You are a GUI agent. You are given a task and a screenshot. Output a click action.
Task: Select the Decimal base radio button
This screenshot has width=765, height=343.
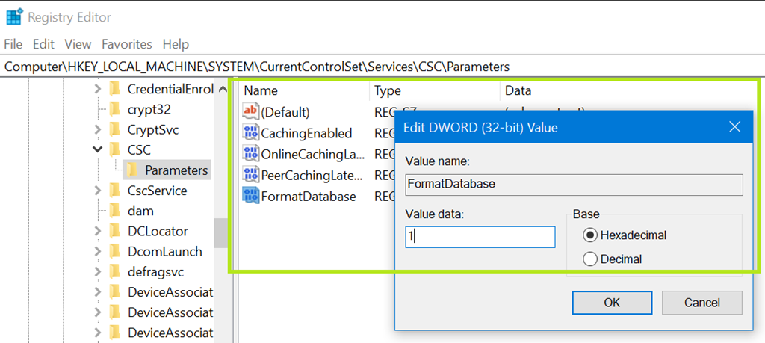pyautogui.click(x=589, y=259)
